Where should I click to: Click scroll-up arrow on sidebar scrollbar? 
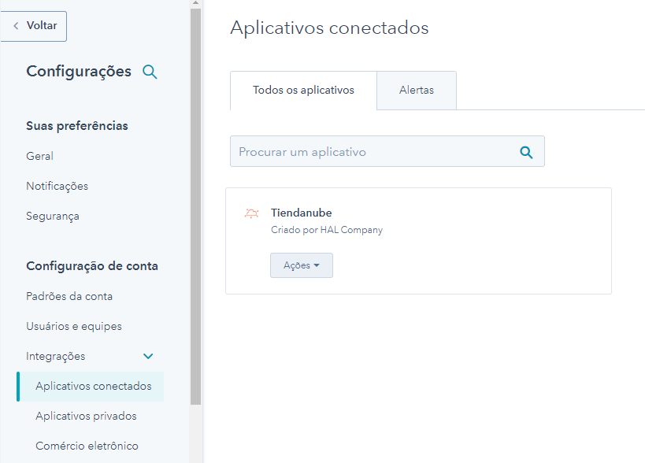point(196,3)
